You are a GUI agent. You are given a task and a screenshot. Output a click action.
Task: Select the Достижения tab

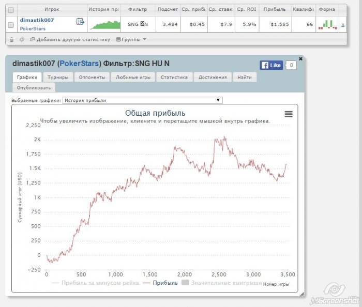point(213,78)
